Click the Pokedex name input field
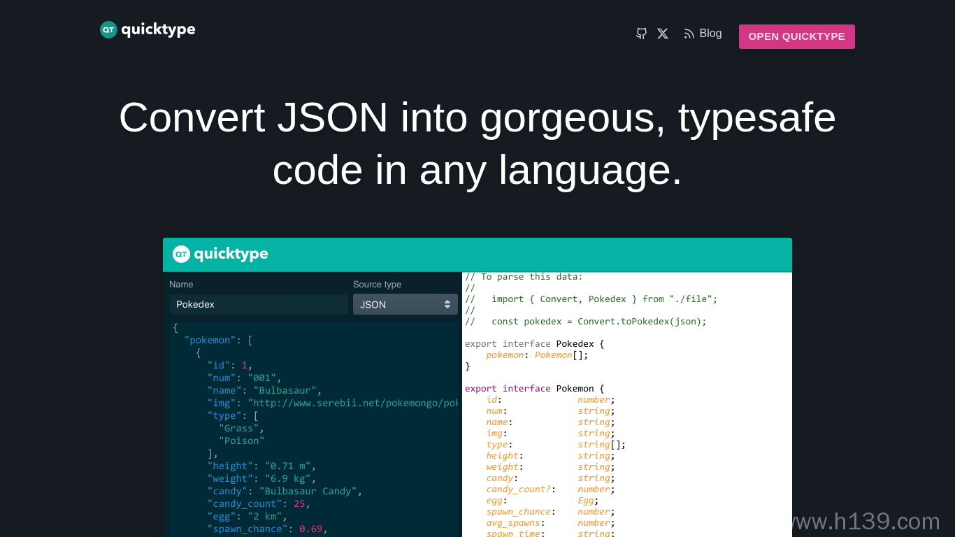955x537 pixels. click(x=259, y=304)
